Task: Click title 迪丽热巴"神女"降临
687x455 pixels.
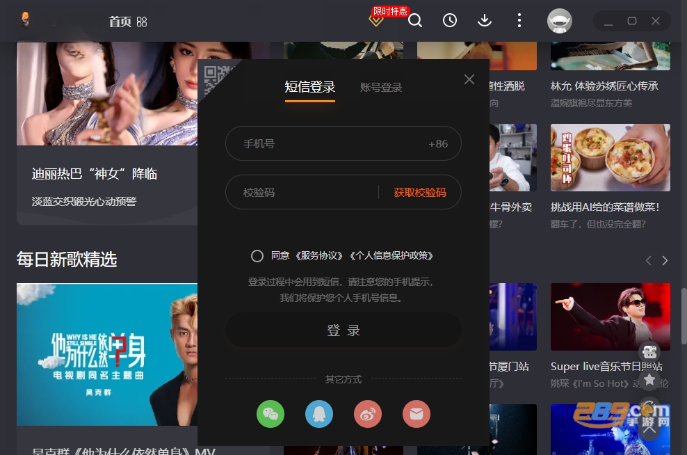Action: (94, 174)
